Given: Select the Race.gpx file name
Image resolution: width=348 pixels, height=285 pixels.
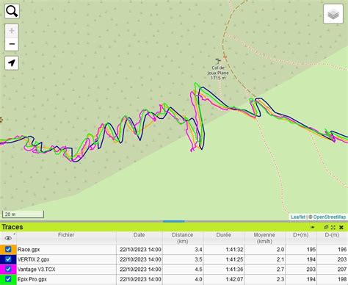Looking at the screenshot, I should pos(29,250).
